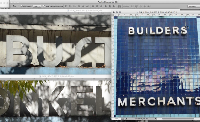Click the 25% zoom level field
Viewport: 200px width, 122px height.
pyautogui.click(x=116, y=118)
